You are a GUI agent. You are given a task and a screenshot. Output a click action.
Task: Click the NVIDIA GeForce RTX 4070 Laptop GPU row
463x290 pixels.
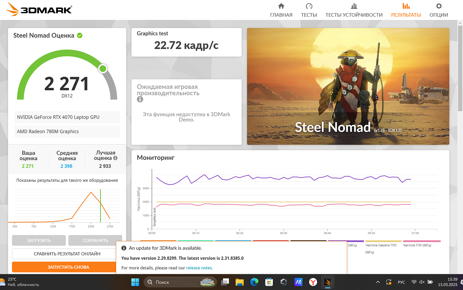pos(67,117)
